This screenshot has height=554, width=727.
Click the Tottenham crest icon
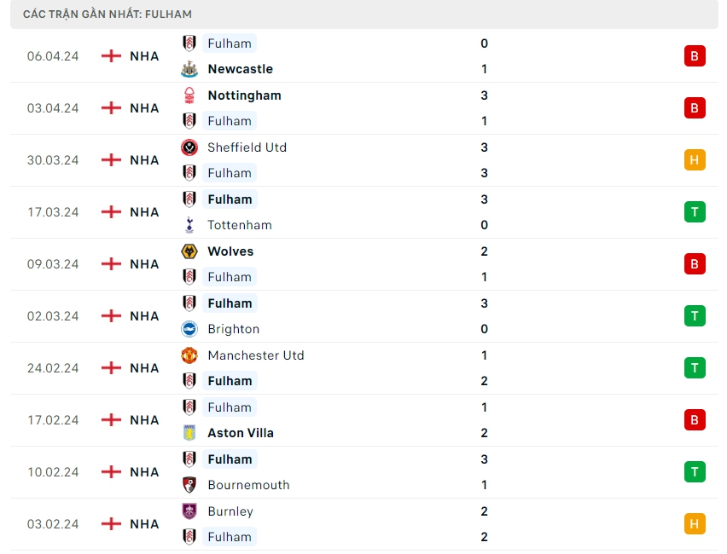click(189, 225)
